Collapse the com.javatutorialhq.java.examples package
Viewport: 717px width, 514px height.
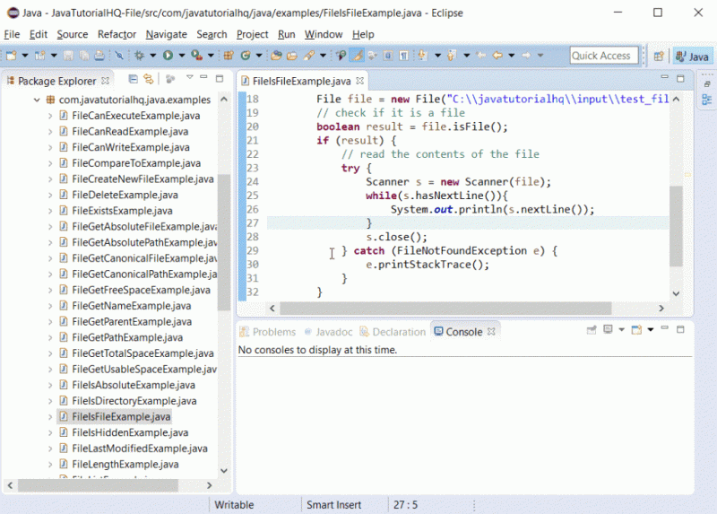(x=37, y=100)
